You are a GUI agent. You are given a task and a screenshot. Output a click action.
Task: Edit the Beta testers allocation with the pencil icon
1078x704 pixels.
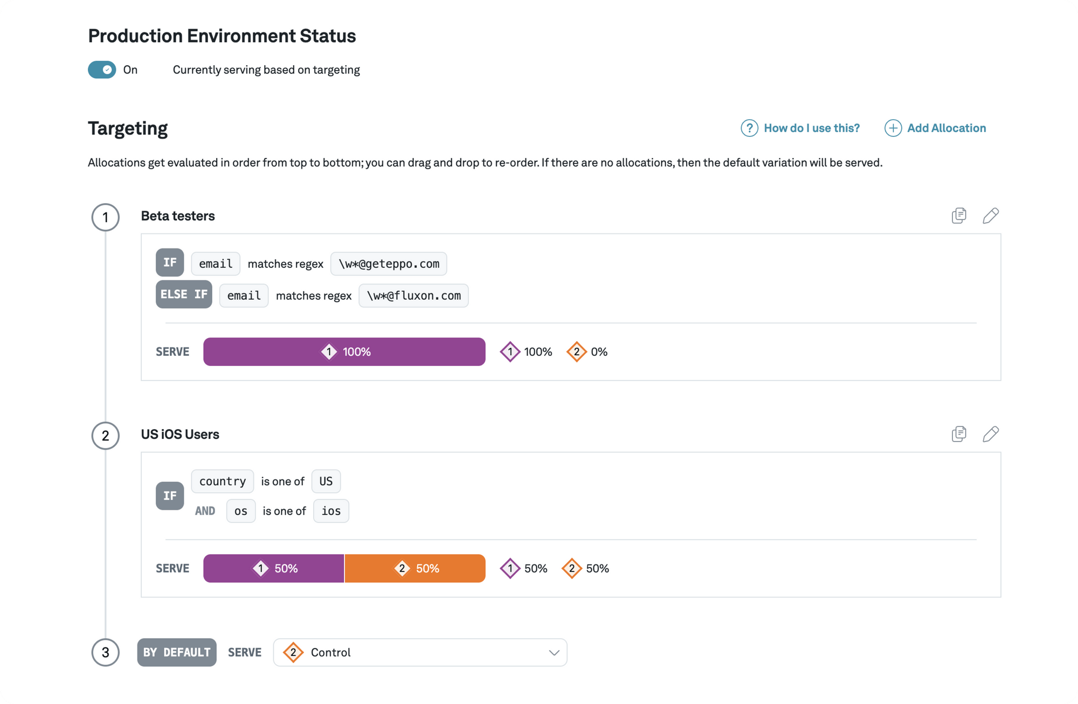(x=991, y=216)
